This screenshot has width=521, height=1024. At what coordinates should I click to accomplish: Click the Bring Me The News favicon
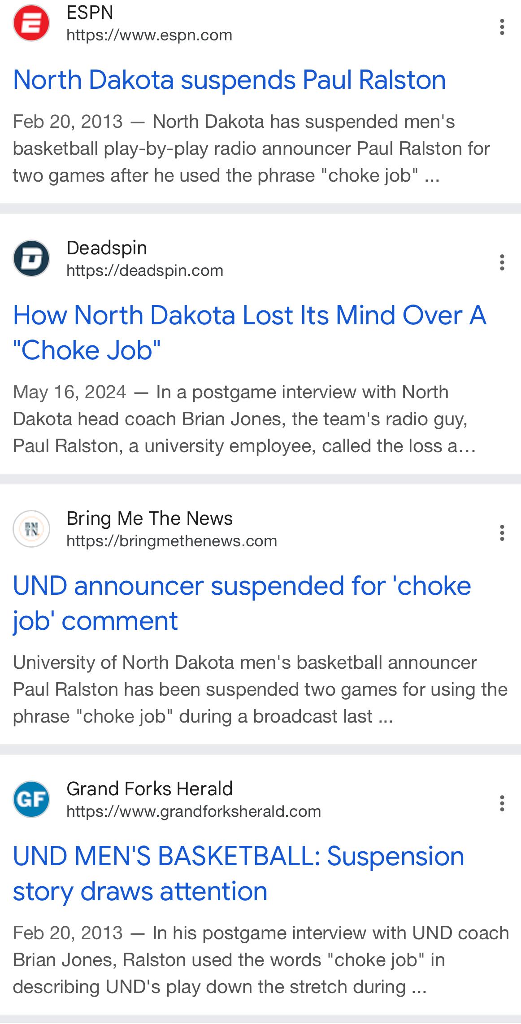31,529
